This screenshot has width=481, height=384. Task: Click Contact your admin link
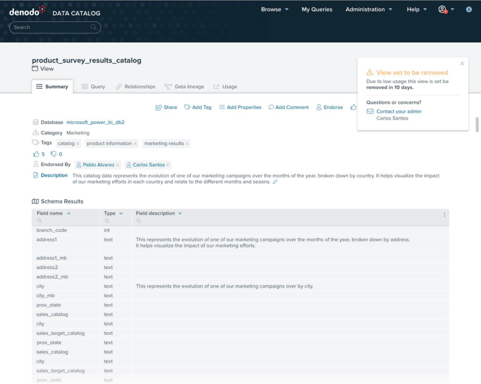point(399,112)
